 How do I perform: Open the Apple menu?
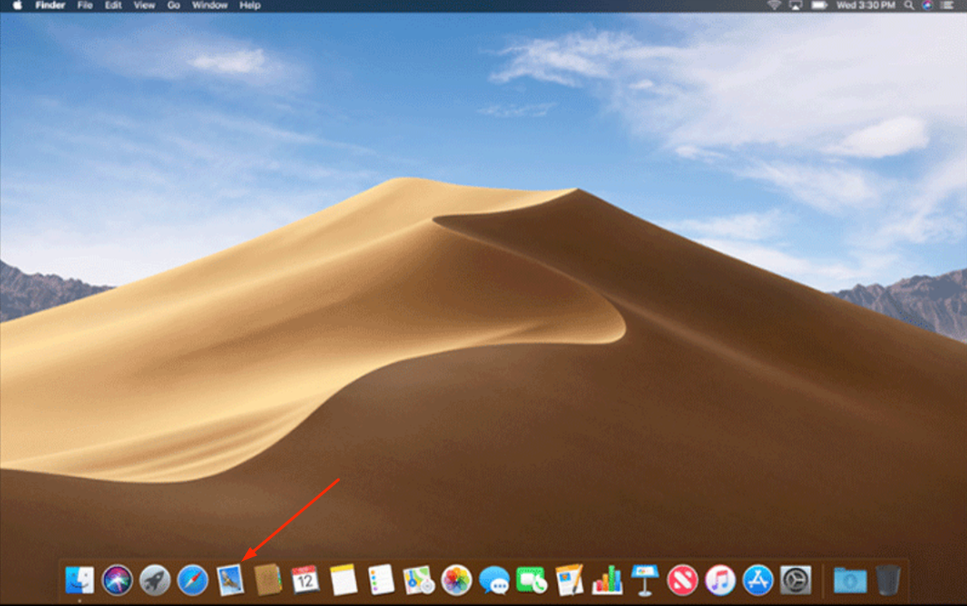(x=17, y=6)
